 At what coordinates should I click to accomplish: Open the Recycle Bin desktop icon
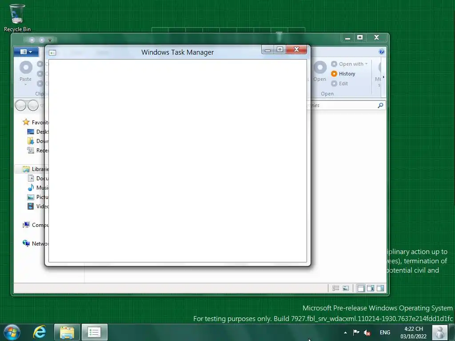[17, 18]
